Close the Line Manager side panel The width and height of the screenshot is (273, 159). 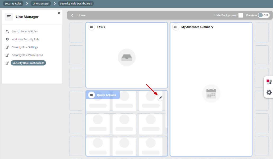click(59, 13)
